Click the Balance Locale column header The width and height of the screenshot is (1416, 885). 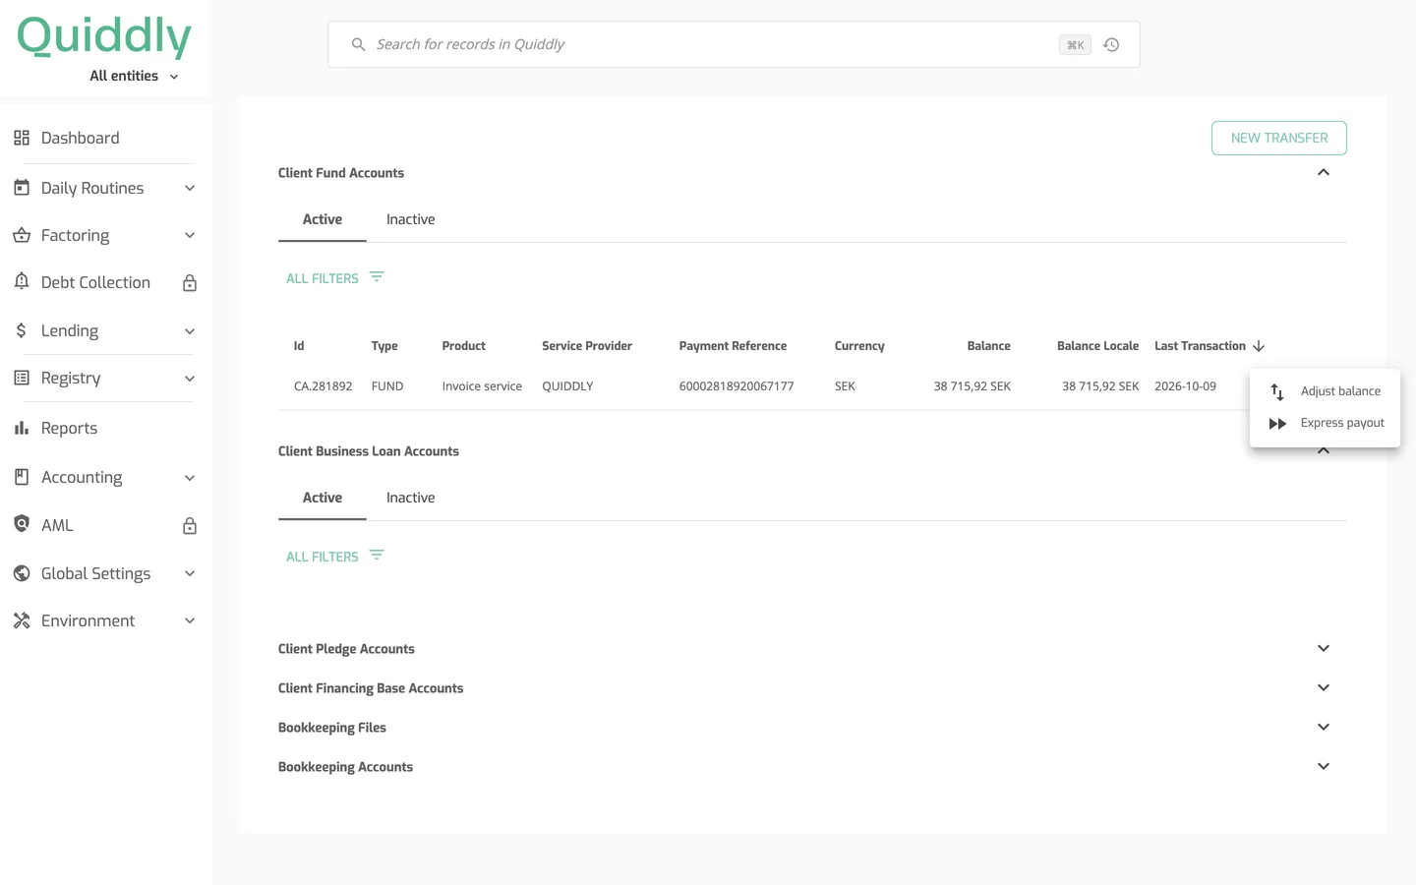1097,346
